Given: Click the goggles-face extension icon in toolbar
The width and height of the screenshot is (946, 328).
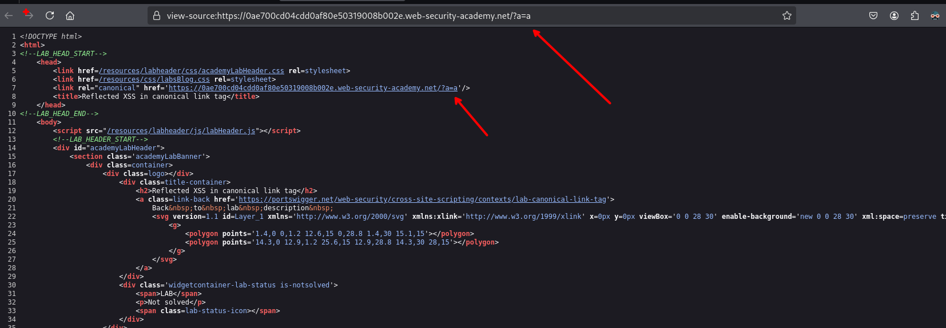Looking at the screenshot, I should [935, 16].
